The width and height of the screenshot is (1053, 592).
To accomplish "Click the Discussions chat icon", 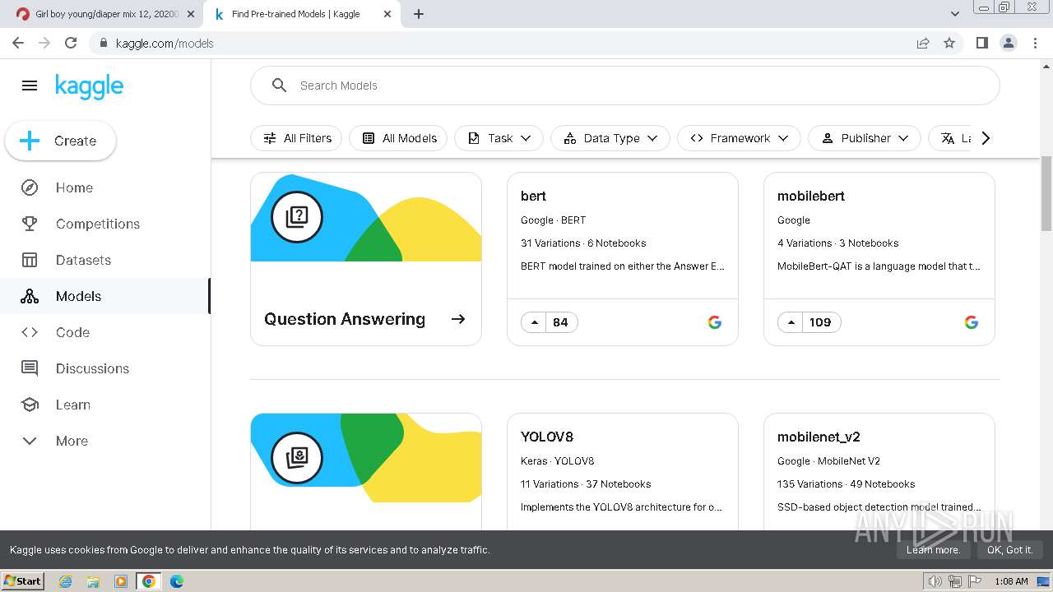I will [30, 368].
